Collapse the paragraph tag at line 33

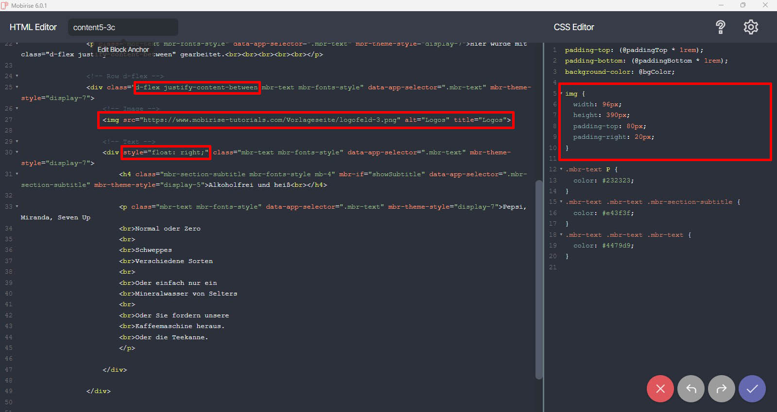point(17,207)
